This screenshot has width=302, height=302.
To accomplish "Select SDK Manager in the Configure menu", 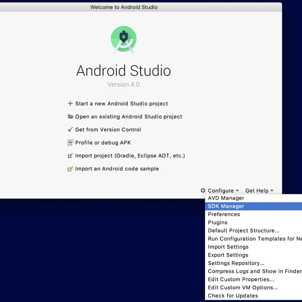I will pos(253,206).
